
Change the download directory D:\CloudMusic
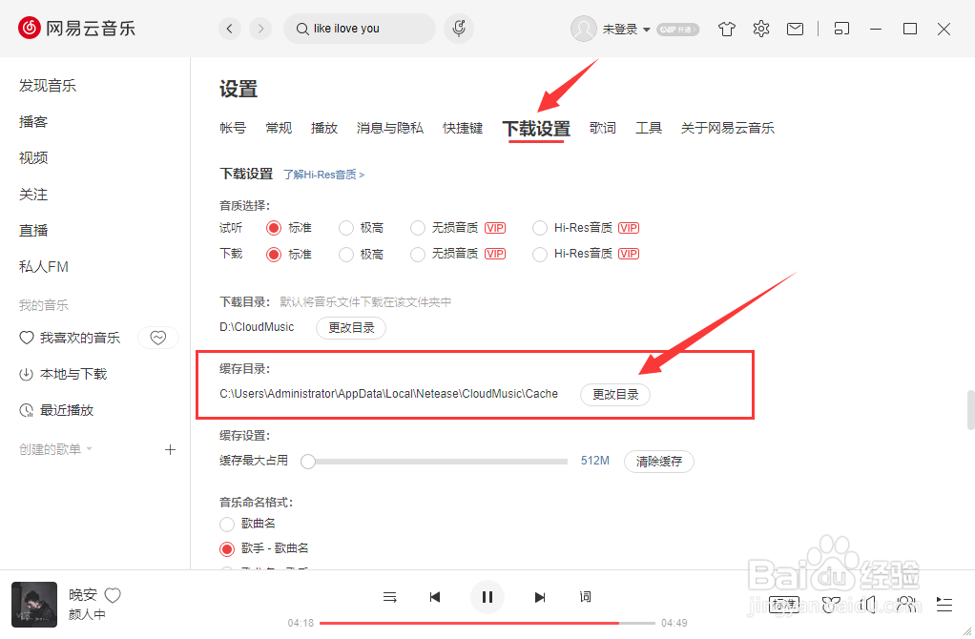[351, 327]
